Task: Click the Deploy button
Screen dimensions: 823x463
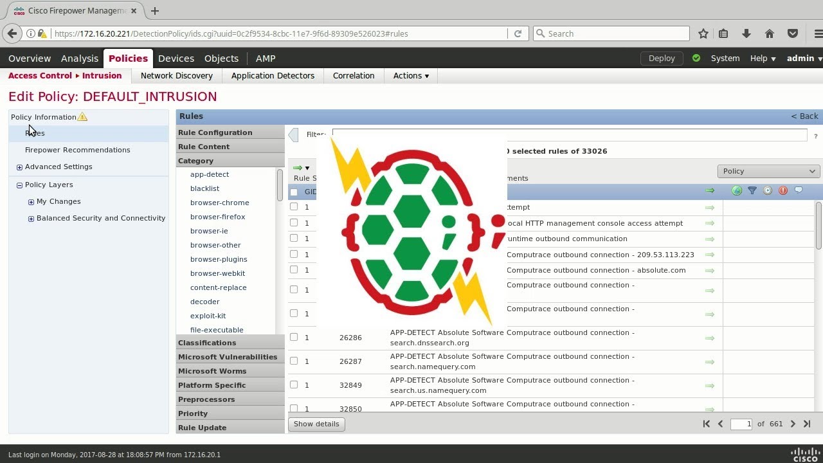Action: tap(662, 58)
